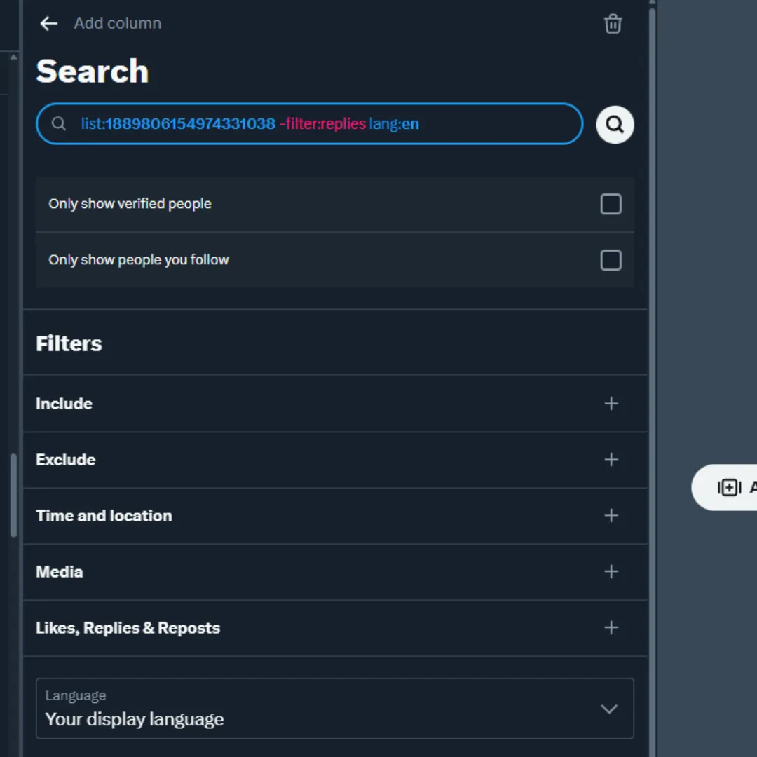
Task: Open the Language chevron dropdown
Action: (x=608, y=709)
